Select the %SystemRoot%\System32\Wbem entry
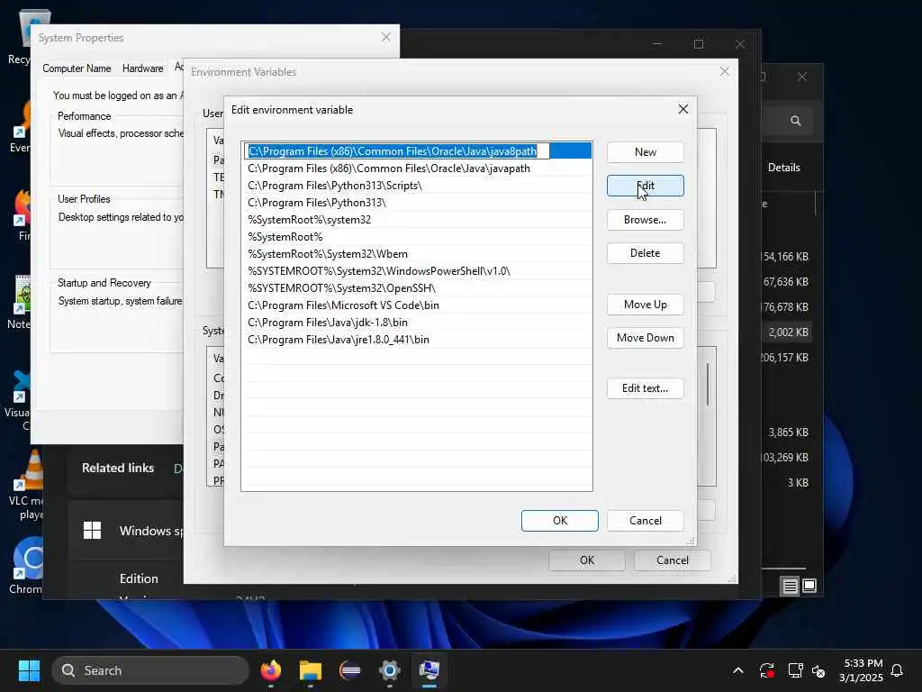This screenshot has height=692, width=922. (x=416, y=253)
